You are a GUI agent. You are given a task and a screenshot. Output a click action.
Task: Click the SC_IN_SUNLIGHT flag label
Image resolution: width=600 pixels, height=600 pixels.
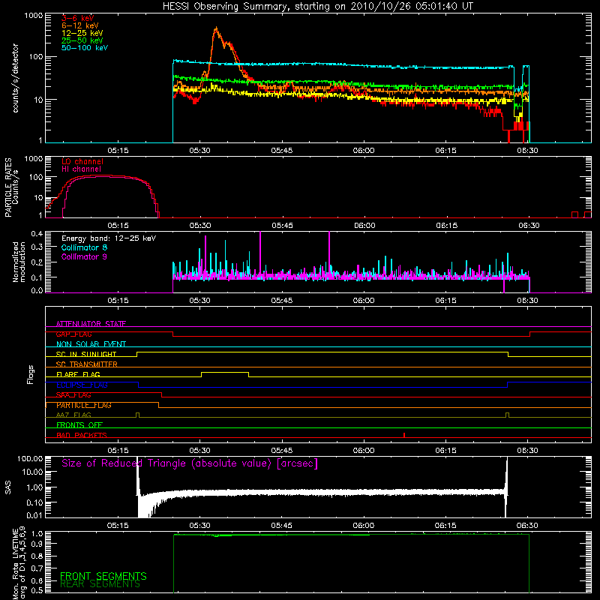(86, 354)
